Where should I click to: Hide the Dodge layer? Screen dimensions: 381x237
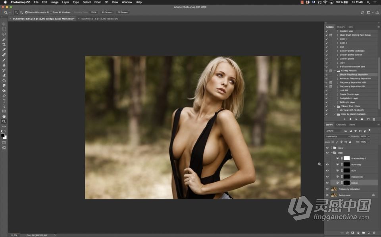[327, 183]
